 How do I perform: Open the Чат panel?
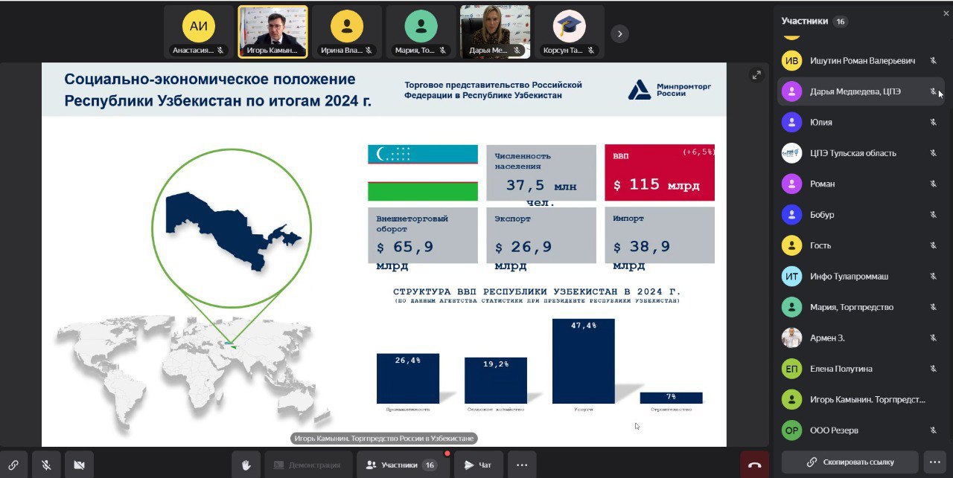tap(478, 465)
